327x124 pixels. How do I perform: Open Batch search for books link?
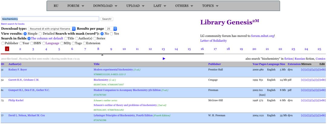click(x=13, y=24)
